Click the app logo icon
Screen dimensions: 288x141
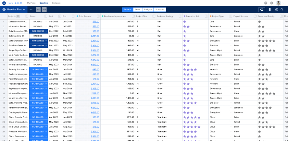click(4, 3)
